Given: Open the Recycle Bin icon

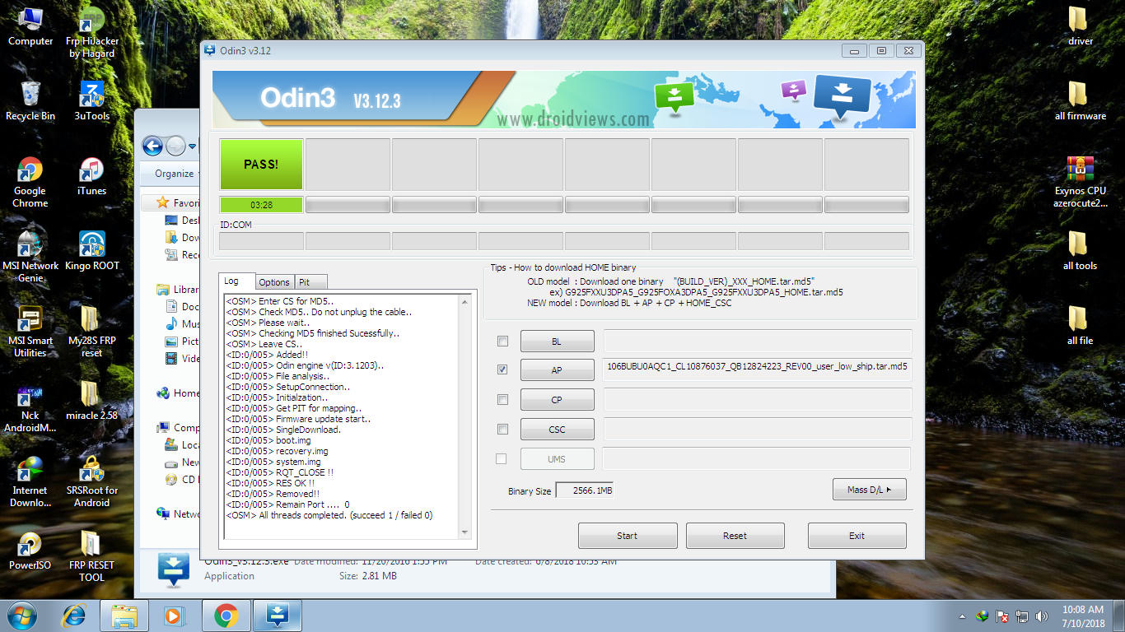Looking at the screenshot, I should pyautogui.click(x=30, y=101).
